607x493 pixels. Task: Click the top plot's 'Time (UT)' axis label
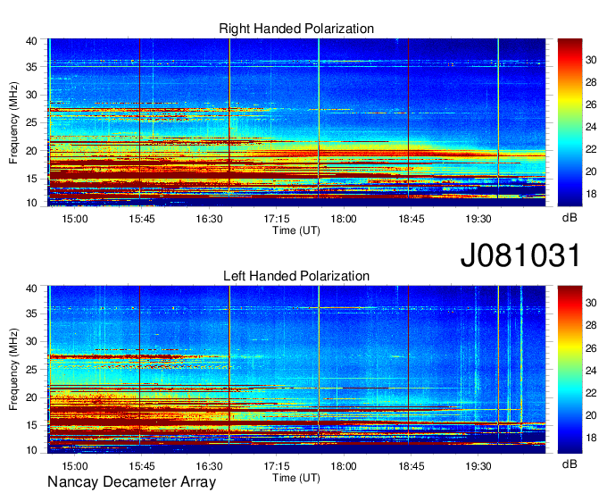pos(296,230)
